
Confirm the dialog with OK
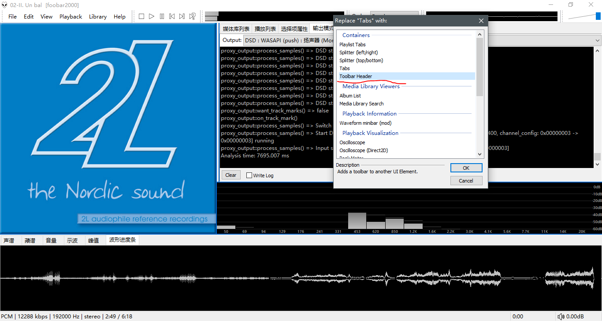(x=466, y=168)
